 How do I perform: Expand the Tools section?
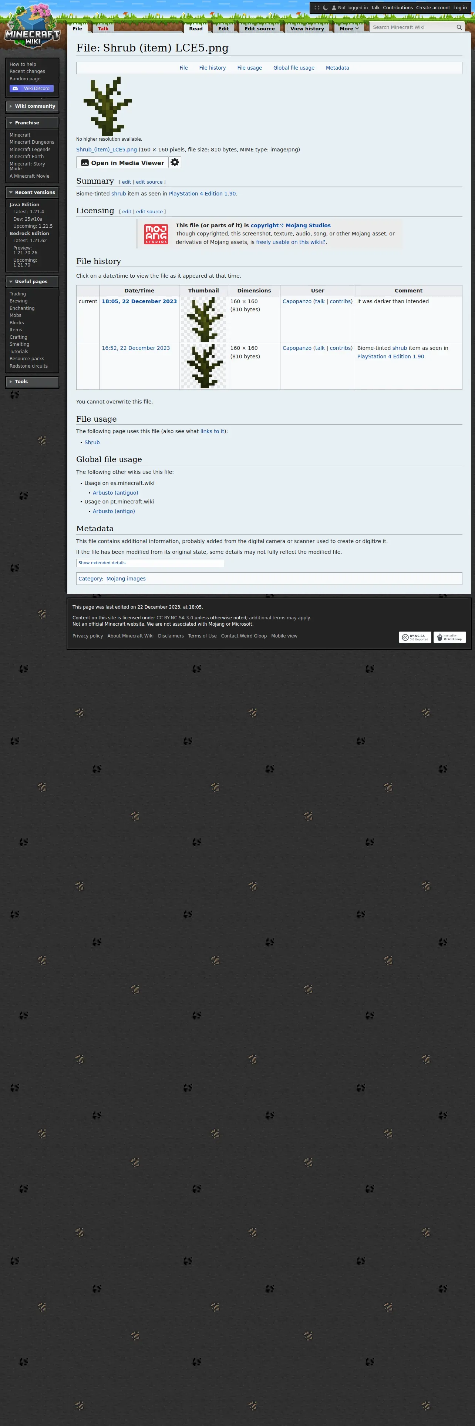[32, 381]
